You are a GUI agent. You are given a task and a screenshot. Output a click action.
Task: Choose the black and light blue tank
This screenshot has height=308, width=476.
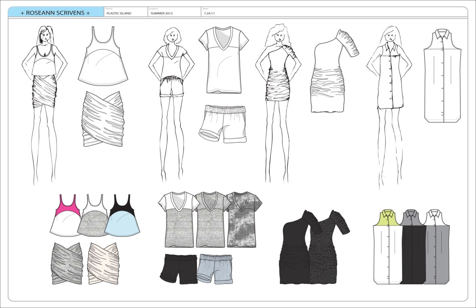point(124,218)
